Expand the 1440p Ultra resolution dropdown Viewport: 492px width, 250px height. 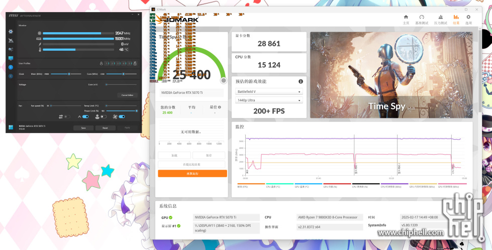[x=269, y=100]
